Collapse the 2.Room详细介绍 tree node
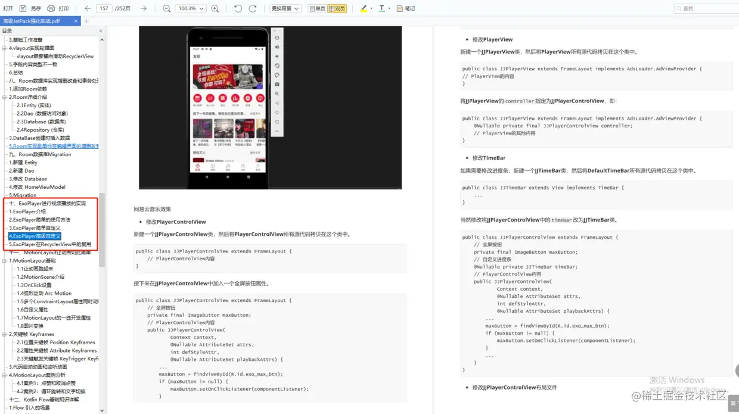This screenshot has width=739, height=414. (x=5, y=97)
